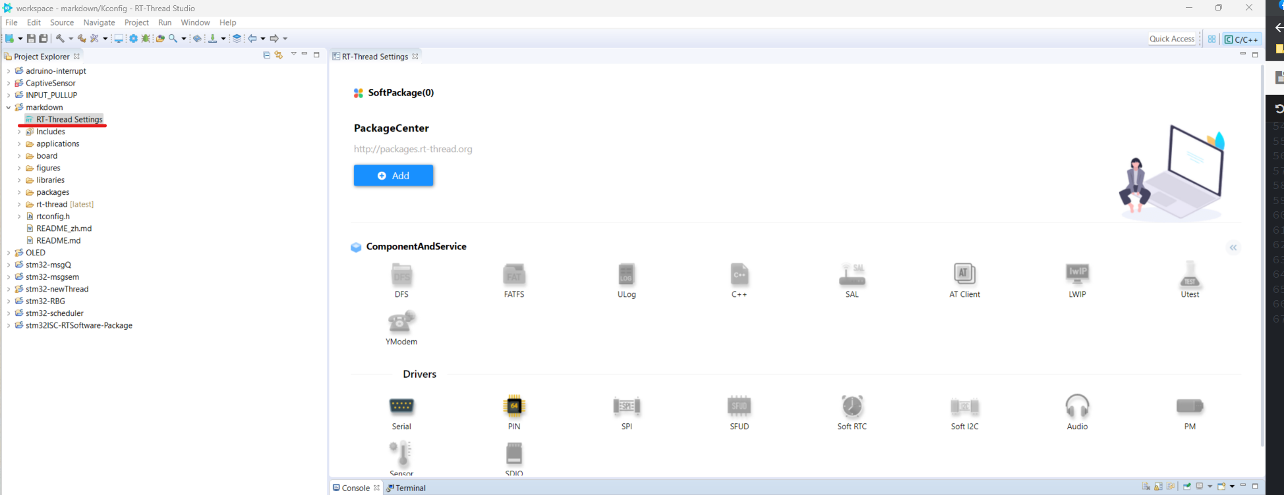Screen dimensions: 1284x495
Task: Click the PIN driver chip icon
Action: [514, 407]
